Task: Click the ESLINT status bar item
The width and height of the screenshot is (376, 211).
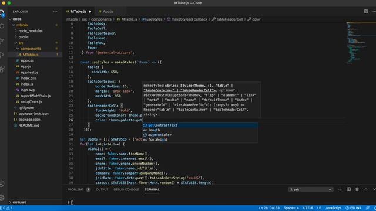Action: click(x=354, y=208)
